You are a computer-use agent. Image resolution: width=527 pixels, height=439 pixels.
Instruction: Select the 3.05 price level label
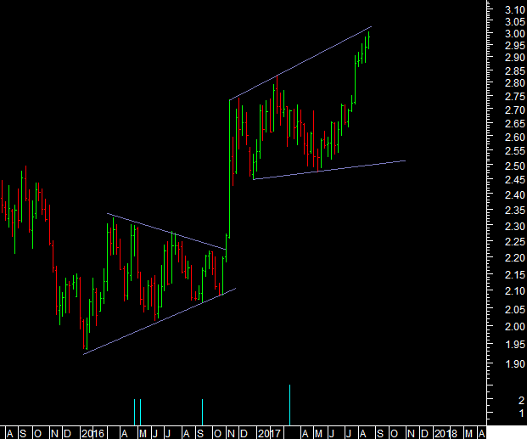[515, 22]
